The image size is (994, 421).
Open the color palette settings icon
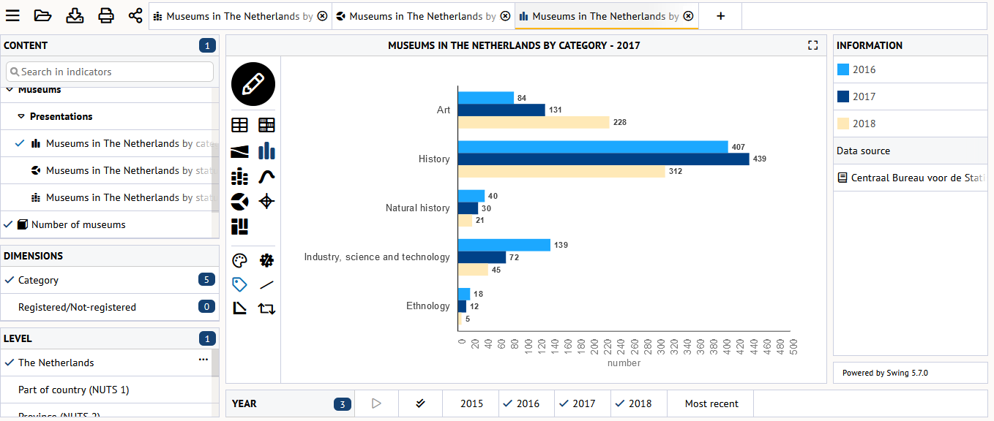click(239, 261)
